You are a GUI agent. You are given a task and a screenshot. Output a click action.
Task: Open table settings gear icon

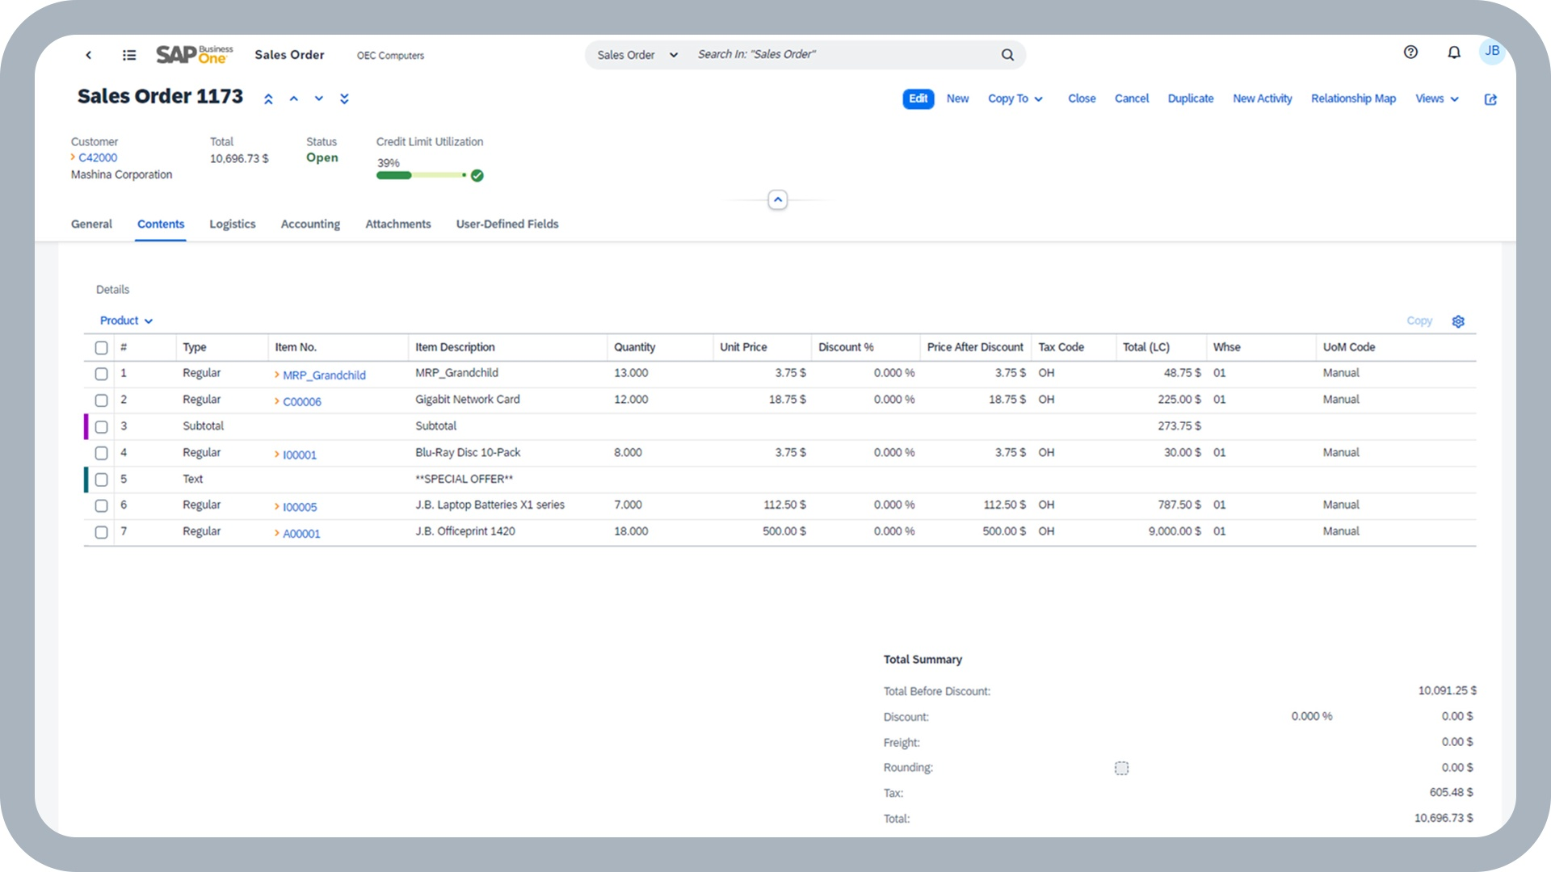pos(1458,321)
